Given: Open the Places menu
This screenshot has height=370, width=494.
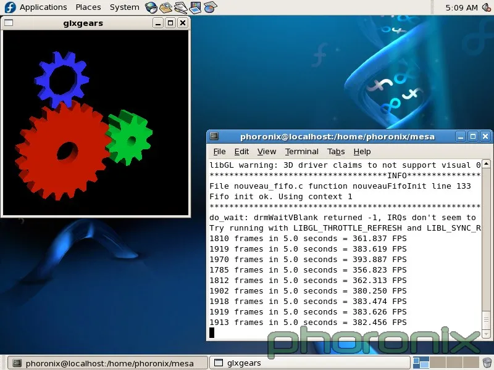Looking at the screenshot, I should [x=88, y=7].
